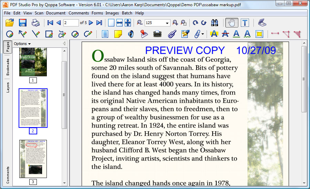The image size is (310, 189).
Task: Open search with the binoculars icon
Action: tap(215, 23)
